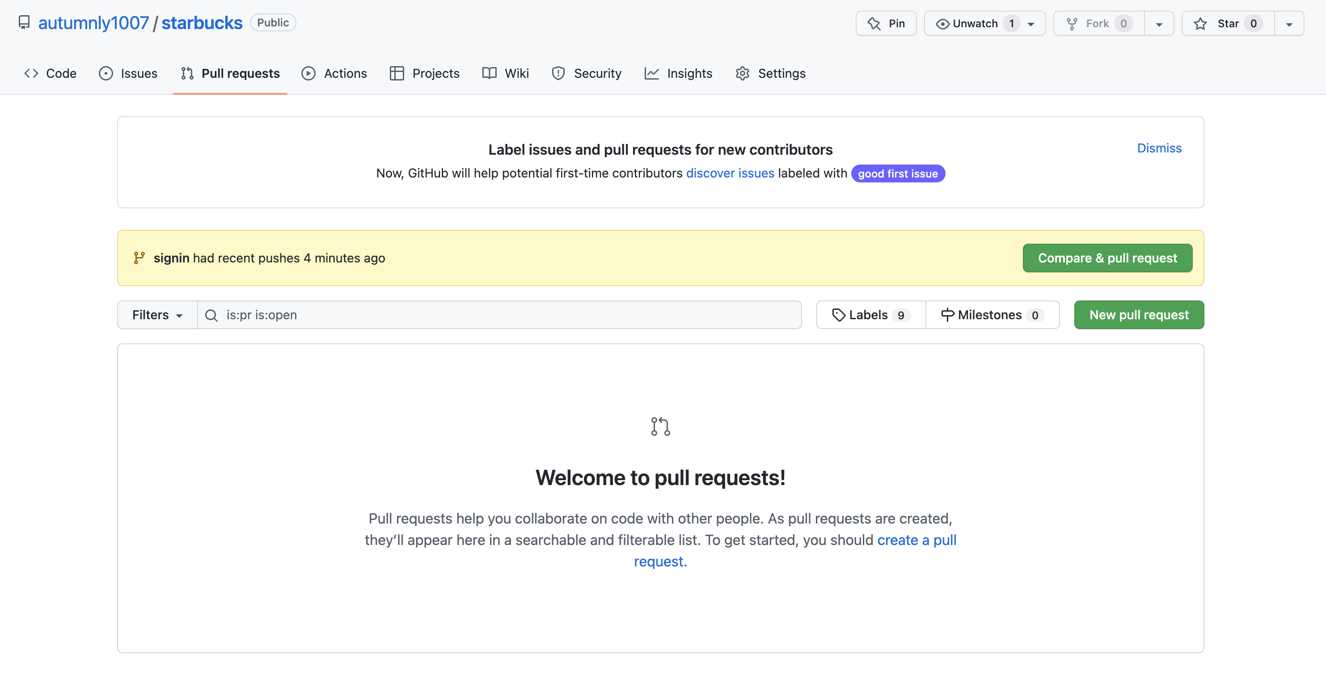Focus the is:pr is:open search field

click(499, 315)
